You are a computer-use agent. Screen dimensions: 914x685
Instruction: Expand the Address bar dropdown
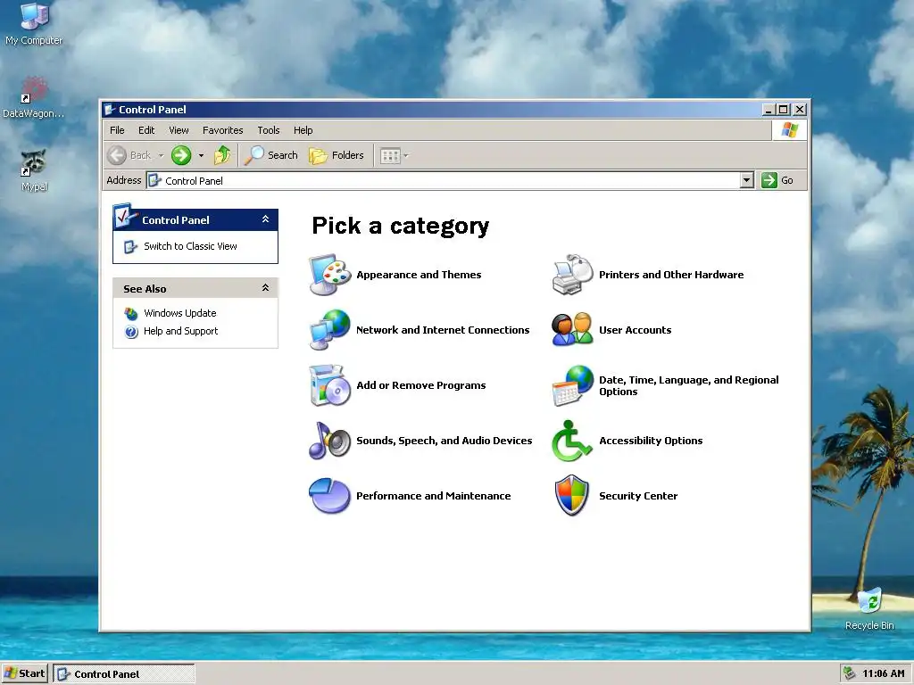747,180
